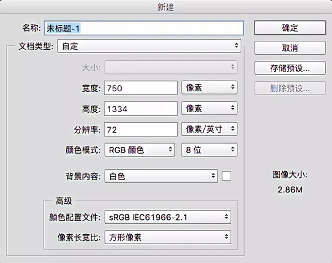This screenshot has height=263, width=332.
Task: Click the 新建 dialog title
Action: [165, 7]
